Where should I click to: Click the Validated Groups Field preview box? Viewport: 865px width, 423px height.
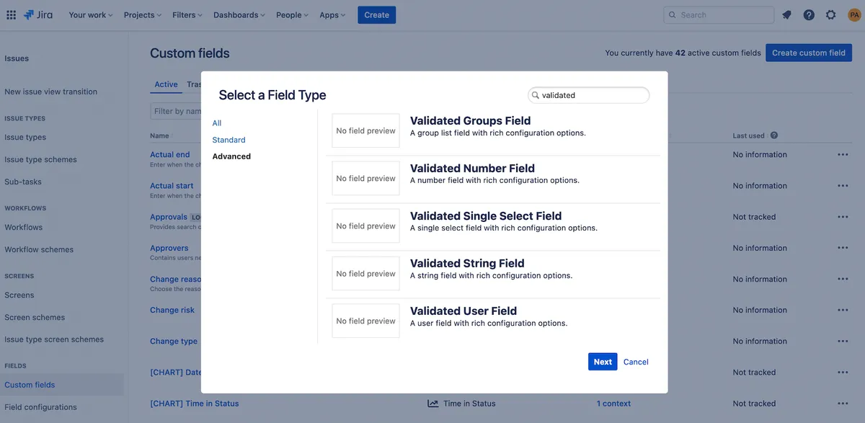tap(365, 131)
